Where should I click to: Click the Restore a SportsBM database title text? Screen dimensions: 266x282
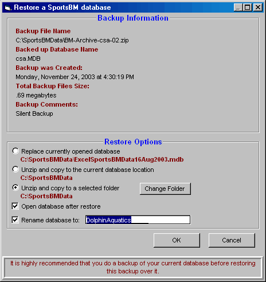(x=62, y=7)
